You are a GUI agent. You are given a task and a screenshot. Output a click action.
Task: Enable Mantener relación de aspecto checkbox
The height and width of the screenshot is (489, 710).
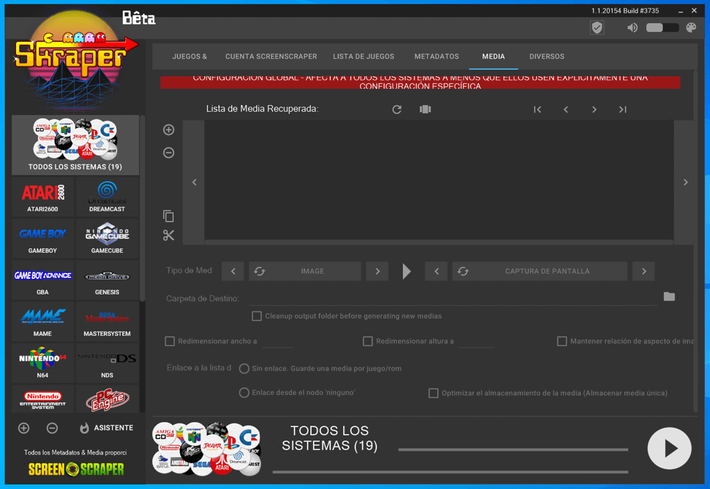562,341
